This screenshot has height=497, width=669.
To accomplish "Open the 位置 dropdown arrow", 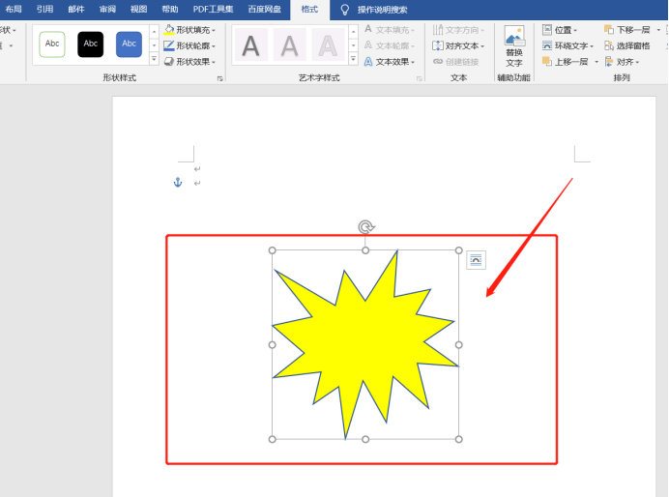I will [575, 30].
